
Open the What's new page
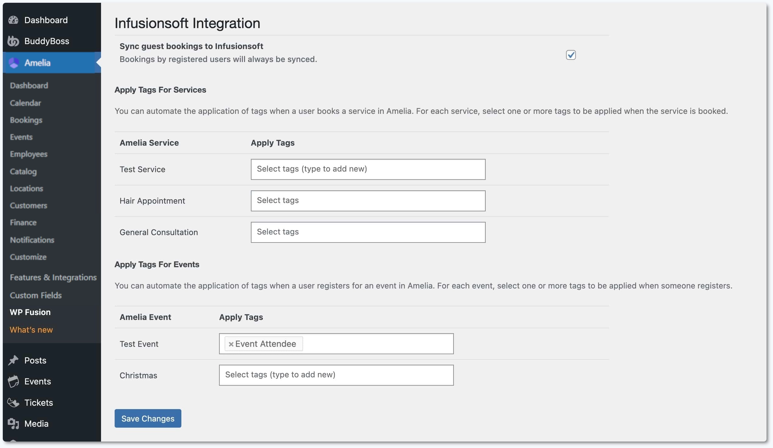click(31, 330)
